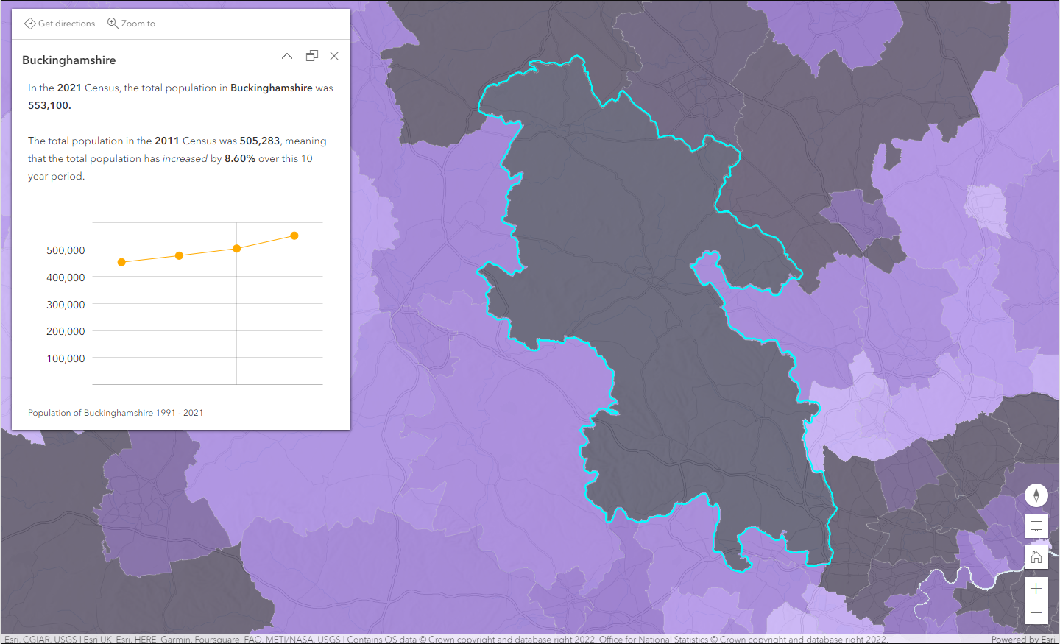Image resolution: width=1060 pixels, height=644 pixels.
Task: Close the Buckinghamshire popup
Action: tap(334, 55)
